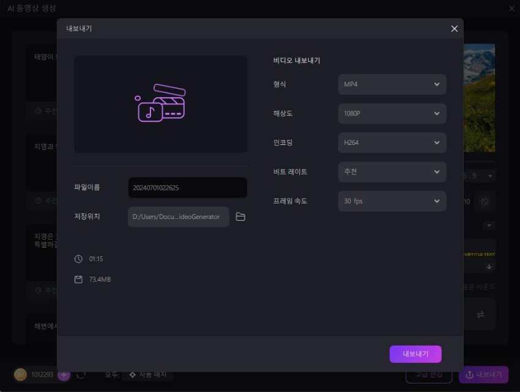This screenshot has width=520, height=392.
Task: Click the refresh icon in the bottom bar
Action: click(x=81, y=376)
